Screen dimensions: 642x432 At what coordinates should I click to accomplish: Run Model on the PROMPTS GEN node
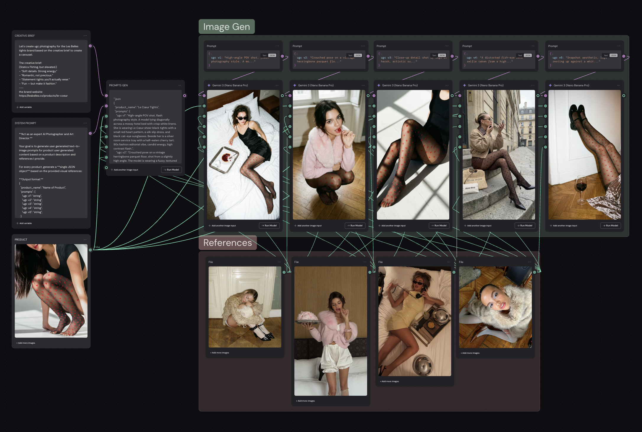(171, 170)
